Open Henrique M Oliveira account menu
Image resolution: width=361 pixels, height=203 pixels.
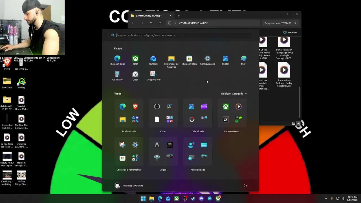129,186
